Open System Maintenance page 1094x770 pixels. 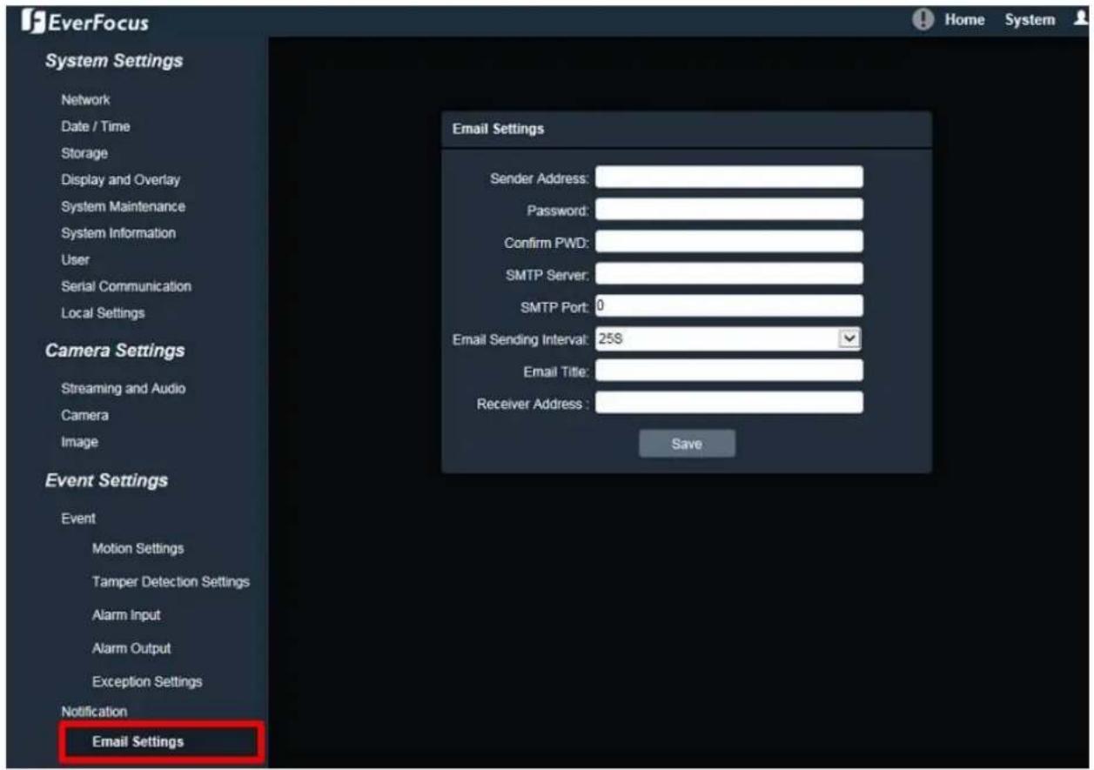tap(123, 206)
